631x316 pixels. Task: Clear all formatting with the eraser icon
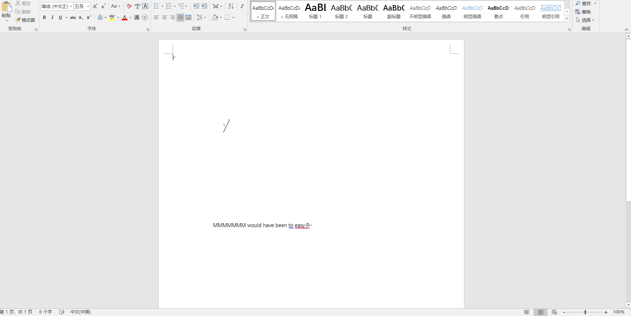coord(129,6)
